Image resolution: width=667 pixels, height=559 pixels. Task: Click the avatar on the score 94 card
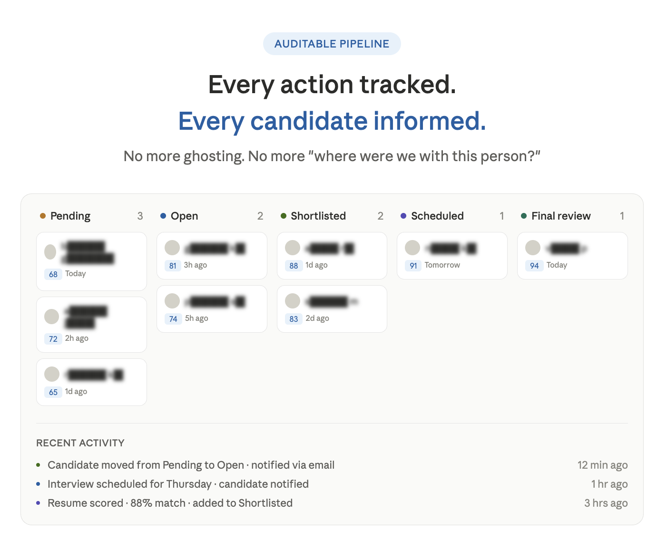click(x=533, y=248)
